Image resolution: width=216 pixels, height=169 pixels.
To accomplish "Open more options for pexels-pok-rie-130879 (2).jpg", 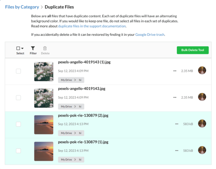I will (x=177, y=124).
